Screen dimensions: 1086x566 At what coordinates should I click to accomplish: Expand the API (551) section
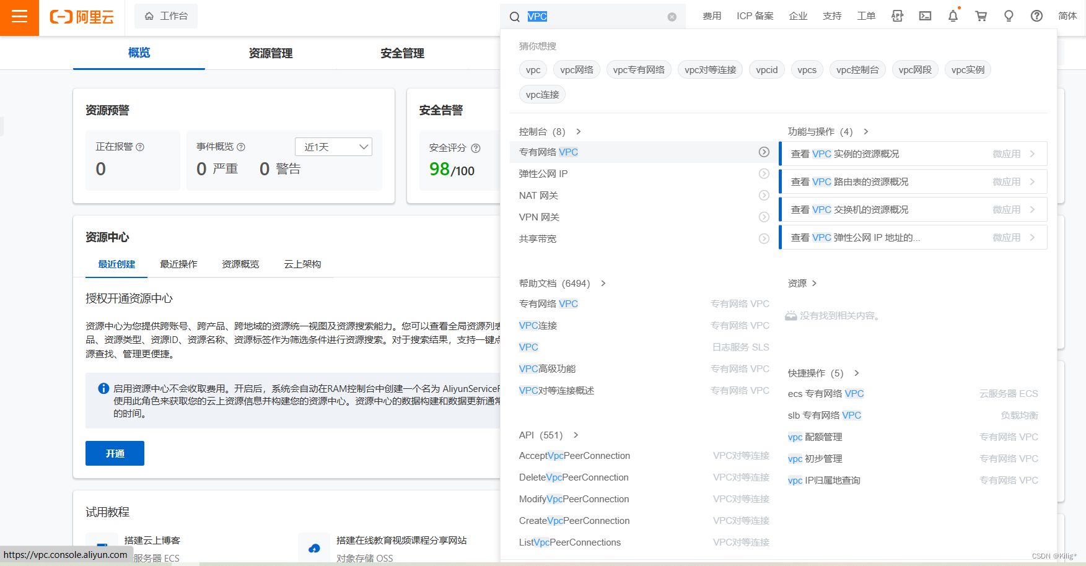coord(576,435)
